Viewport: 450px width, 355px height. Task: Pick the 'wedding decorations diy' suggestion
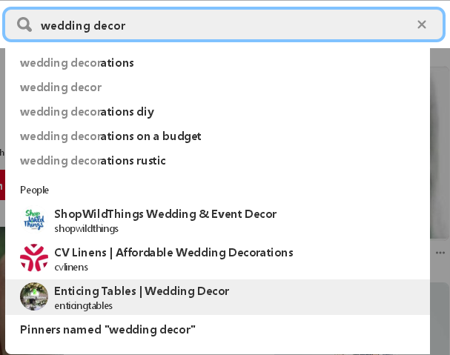[x=87, y=112]
